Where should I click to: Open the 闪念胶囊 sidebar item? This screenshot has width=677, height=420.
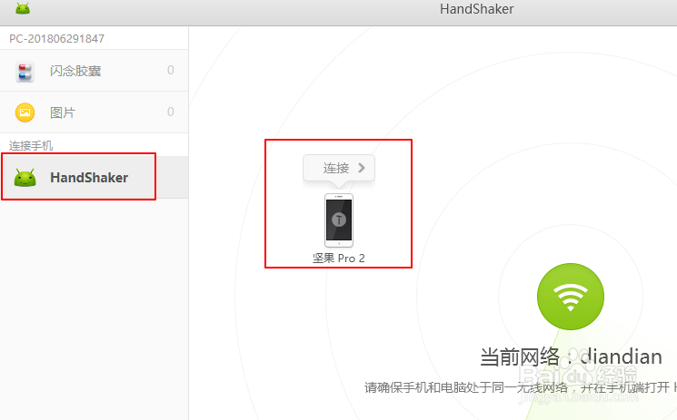(95, 70)
